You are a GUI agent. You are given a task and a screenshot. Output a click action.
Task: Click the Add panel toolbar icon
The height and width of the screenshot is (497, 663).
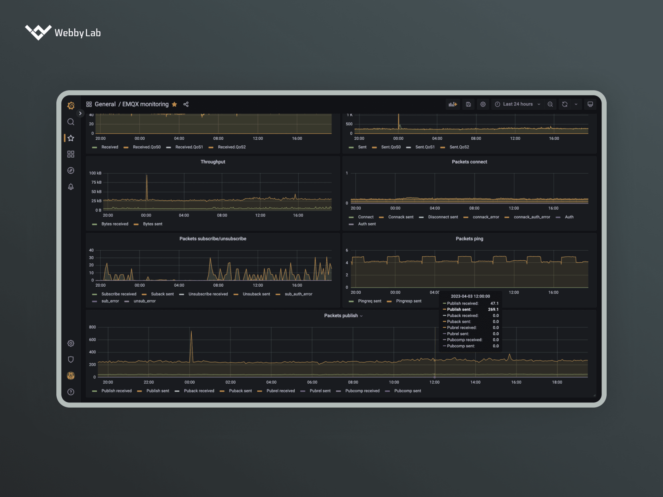453,104
